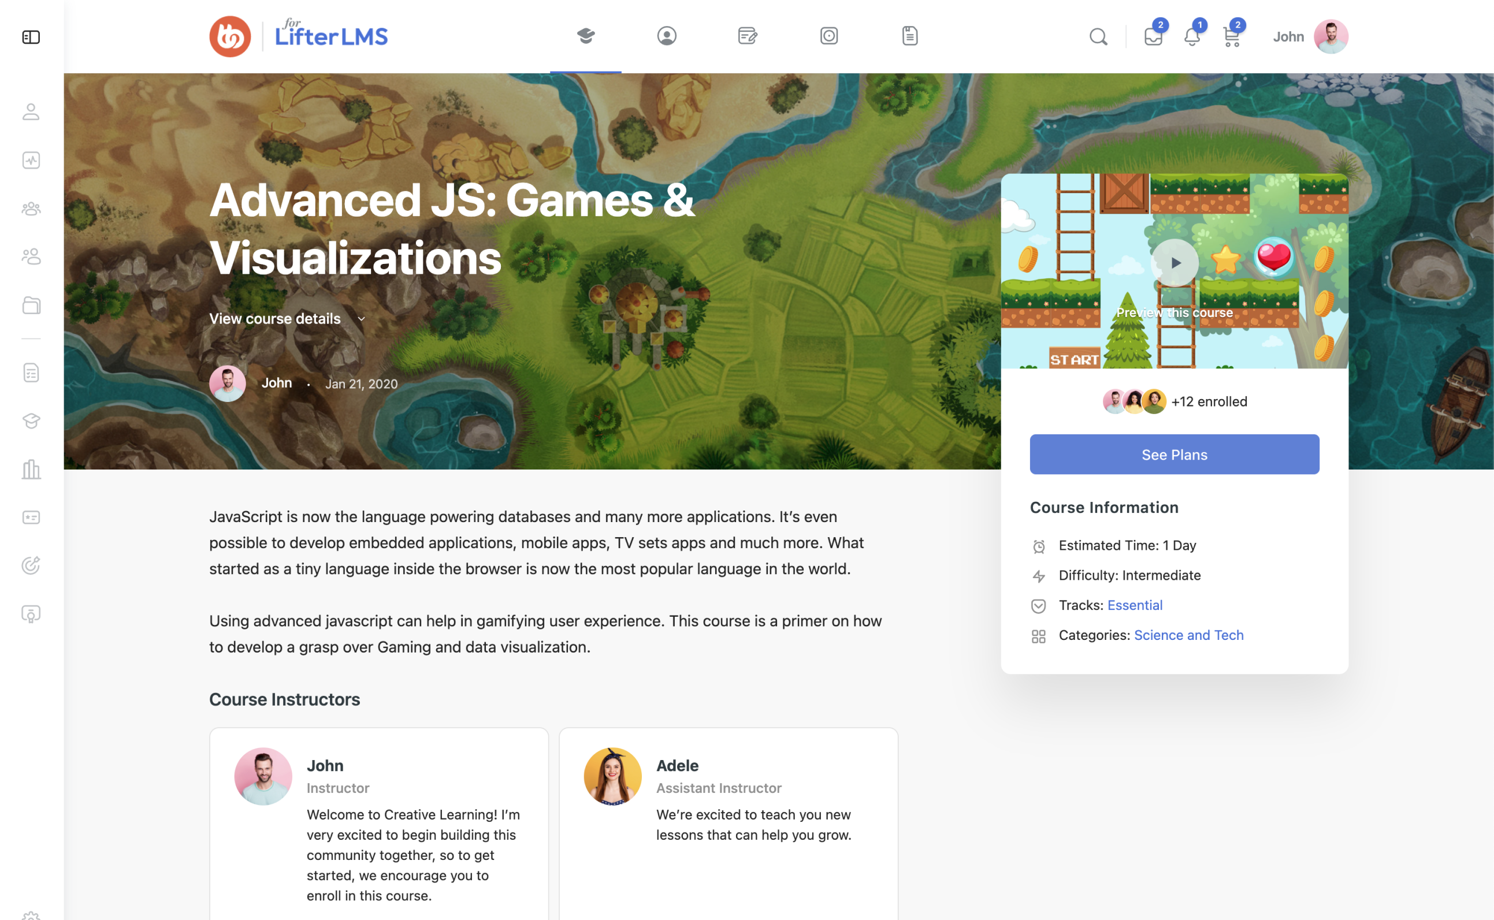The width and height of the screenshot is (1494, 920).
Task: Open the profile icon in left sidebar
Action: click(x=31, y=112)
